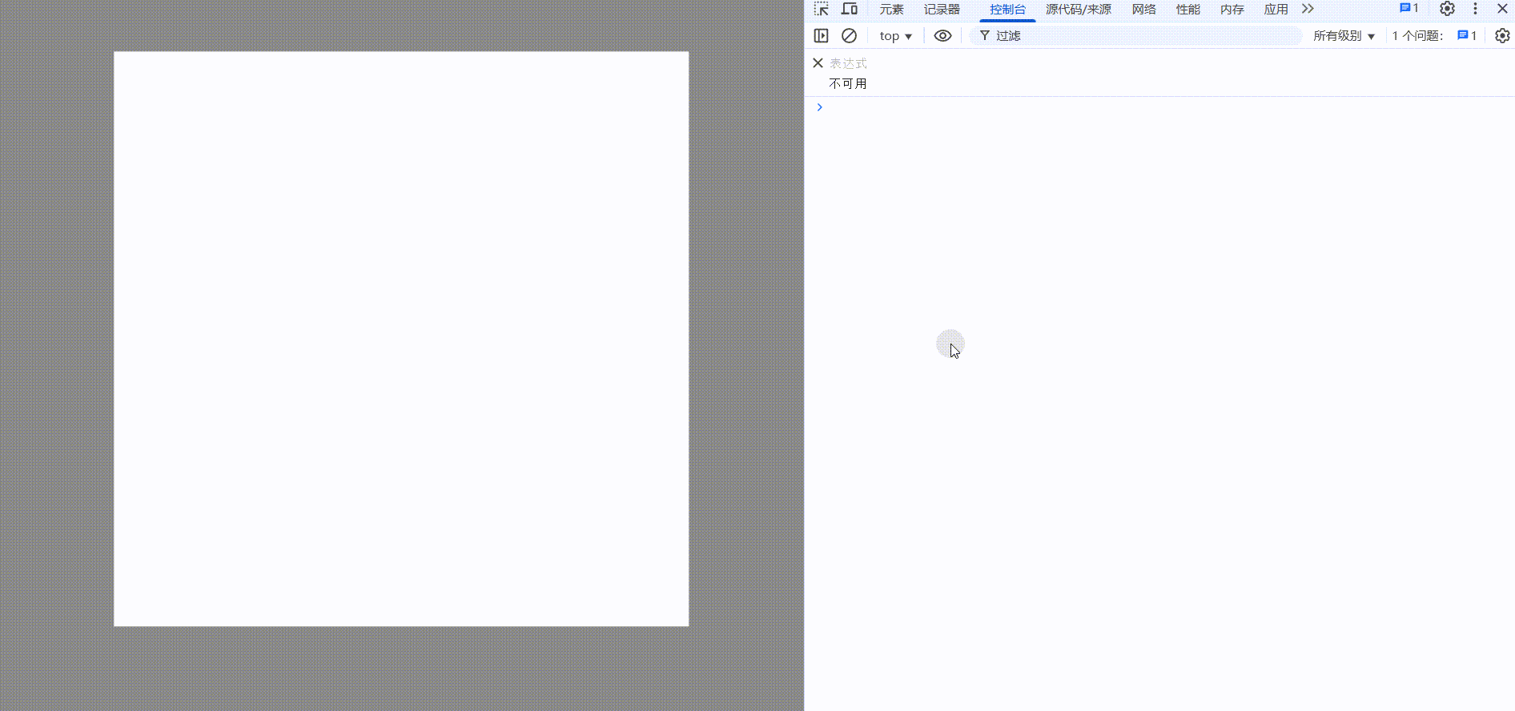The height and width of the screenshot is (711, 1515).
Task: Open DevTools settings gear icon
Action: pyautogui.click(x=1447, y=9)
